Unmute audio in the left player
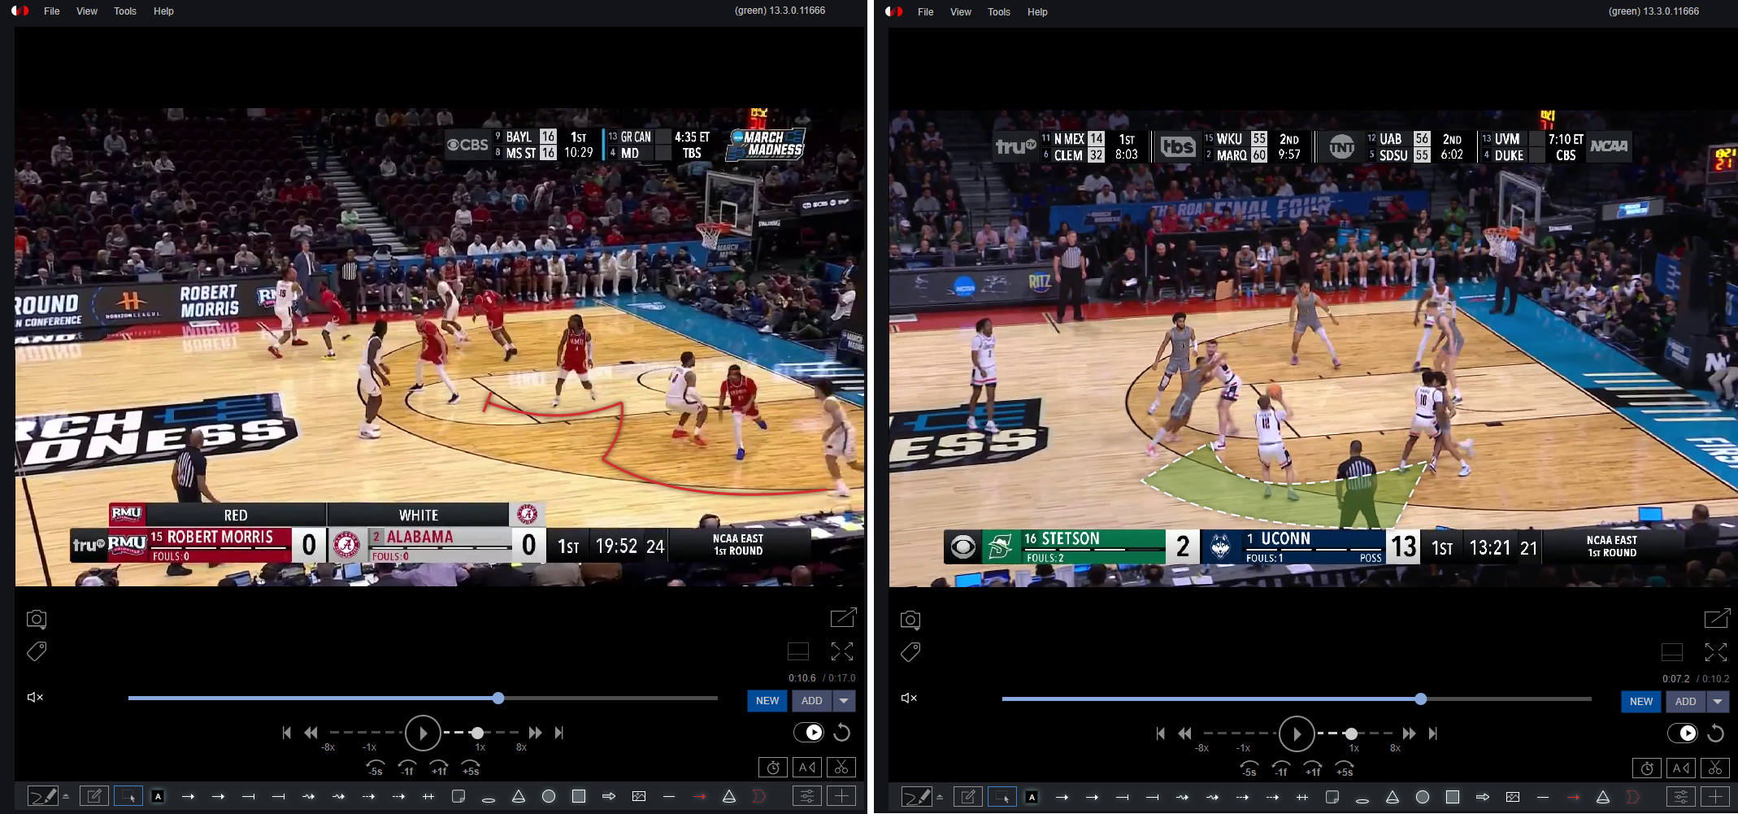The width and height of the screenshot is (1738, 814). tap(35, 697)
